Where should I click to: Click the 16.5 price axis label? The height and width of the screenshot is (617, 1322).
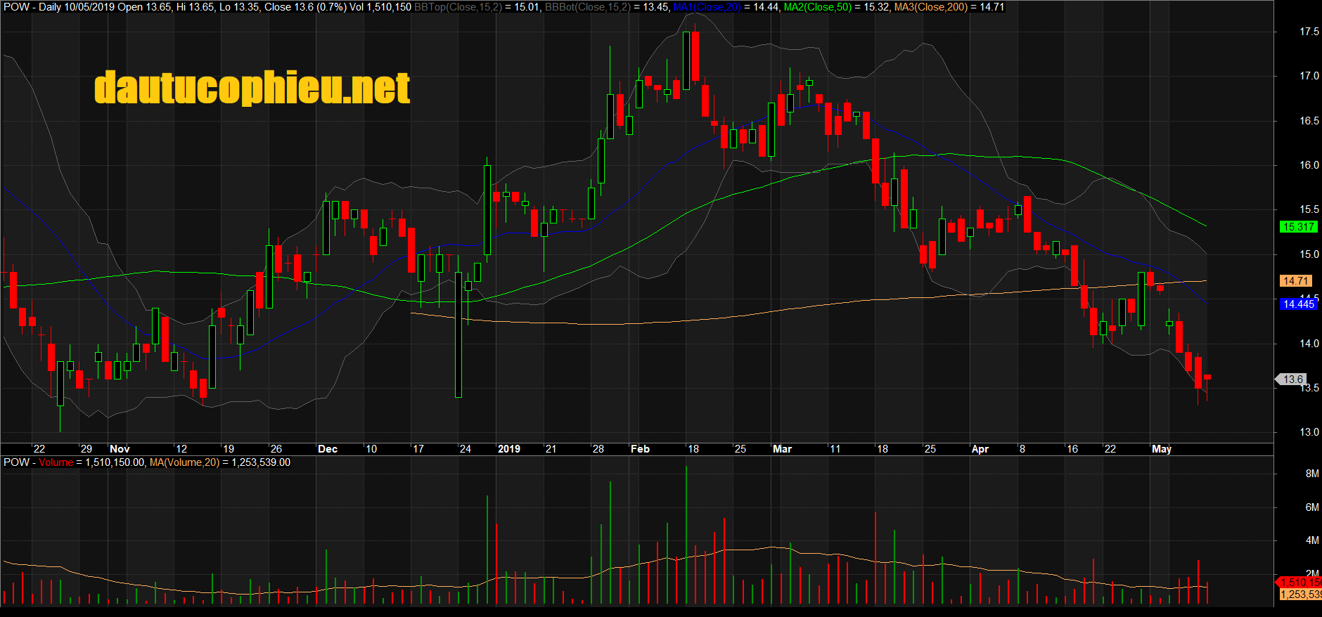[1309, 121]
